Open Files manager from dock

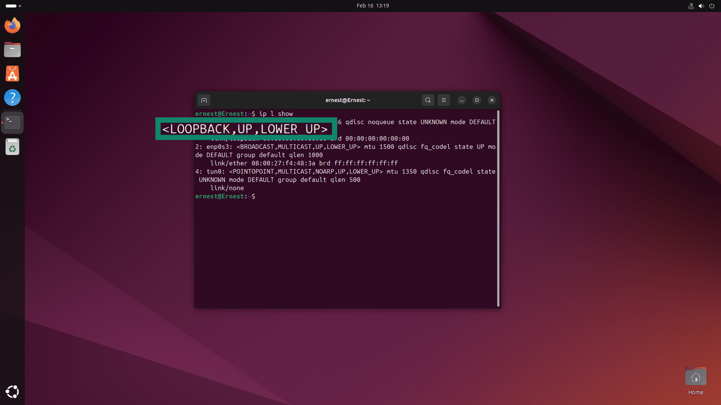[12, 49]
